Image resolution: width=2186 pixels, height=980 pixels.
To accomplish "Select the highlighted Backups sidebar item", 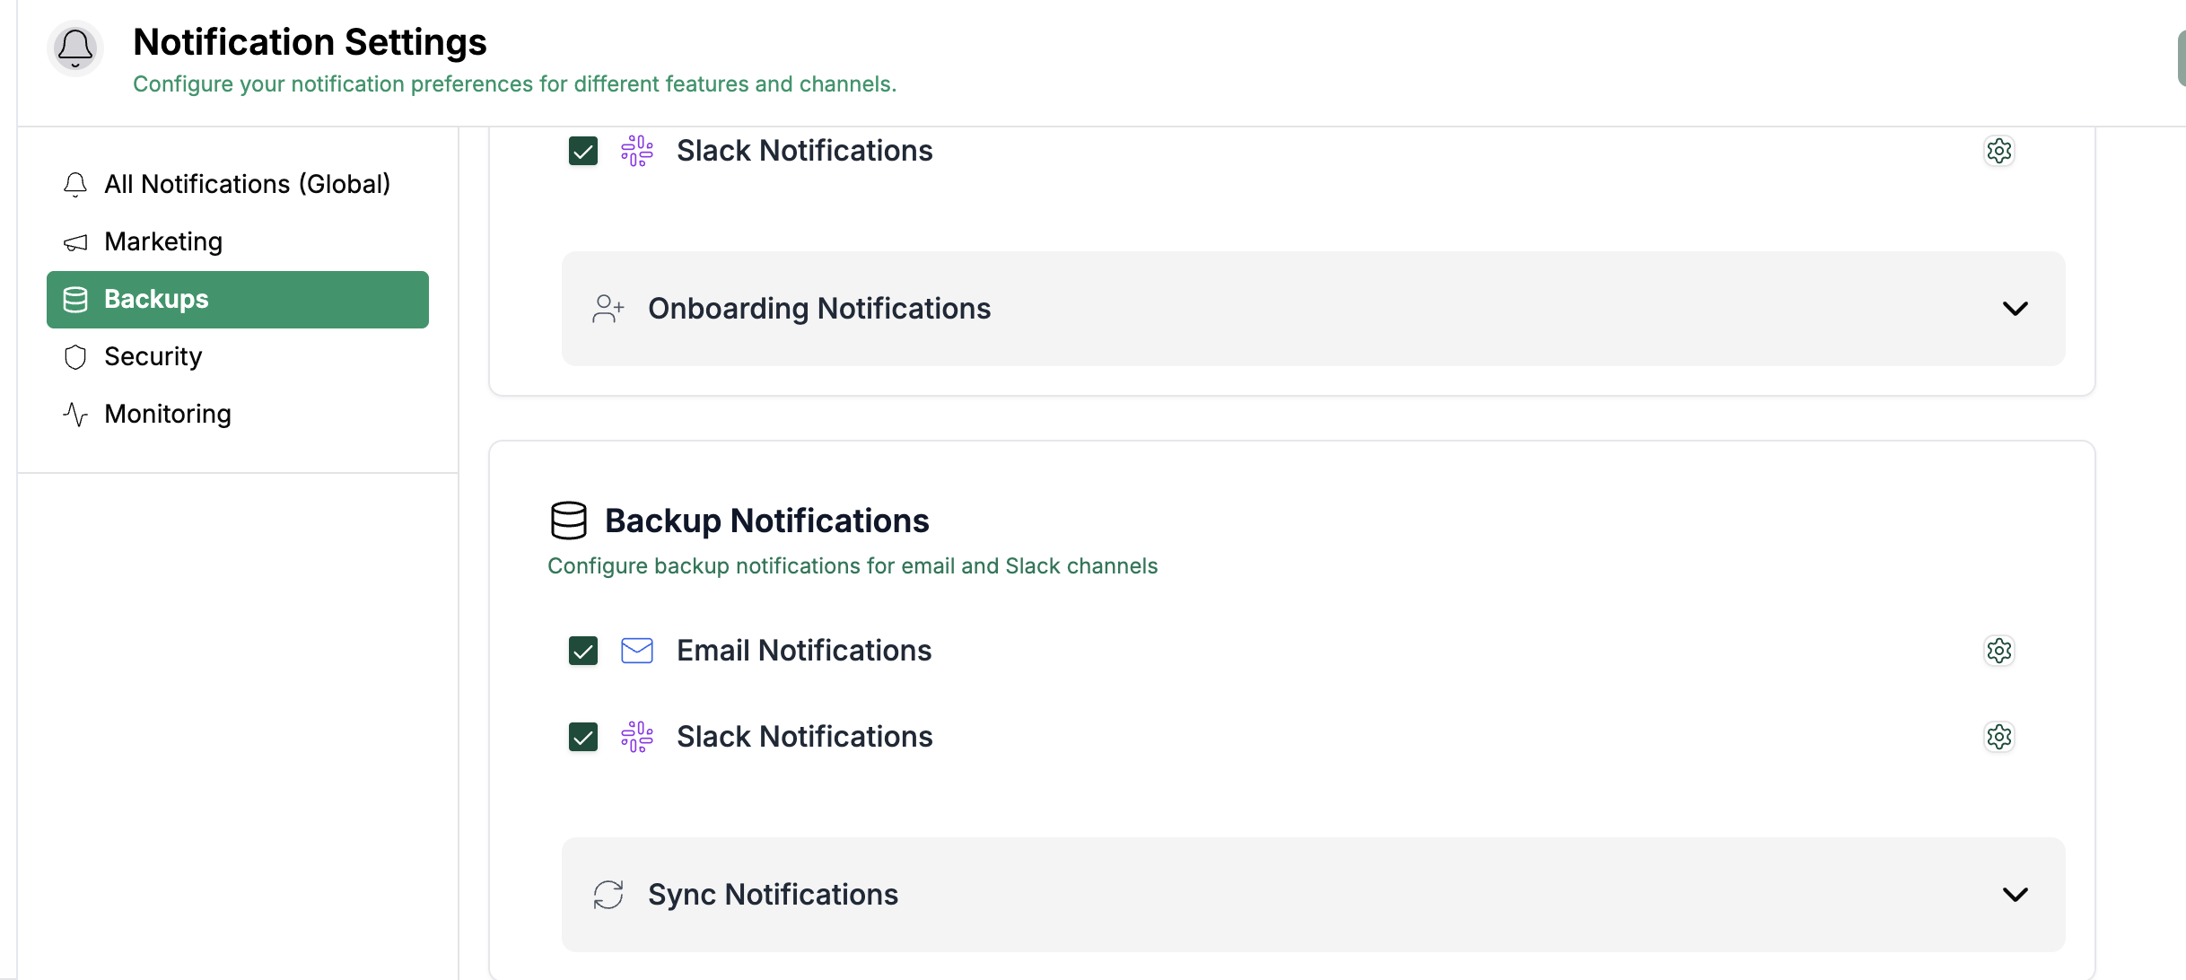I will [237, 299].
